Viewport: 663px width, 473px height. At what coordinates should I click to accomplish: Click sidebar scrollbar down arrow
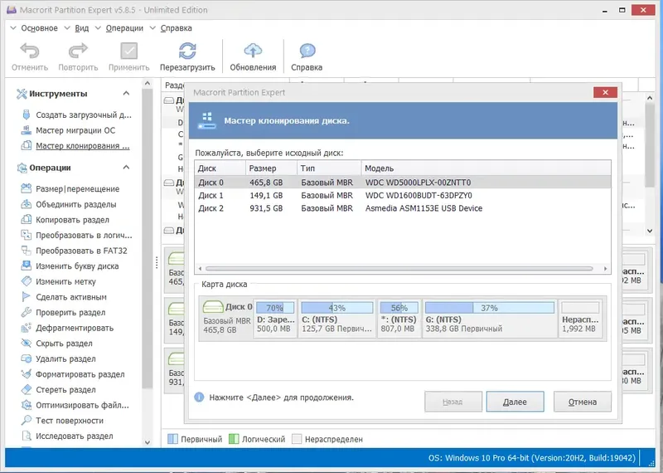click(x=148, y=442)
